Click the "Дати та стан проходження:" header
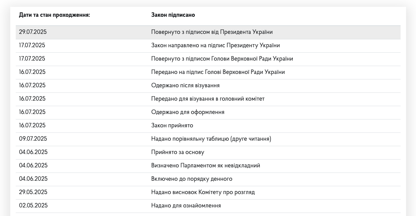This screenshot has width=416, height=216. tap(54, 15)
